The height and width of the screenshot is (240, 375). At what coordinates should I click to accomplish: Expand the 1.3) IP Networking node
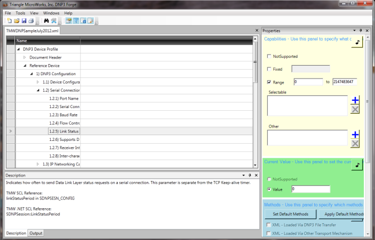tap(38, 164)
